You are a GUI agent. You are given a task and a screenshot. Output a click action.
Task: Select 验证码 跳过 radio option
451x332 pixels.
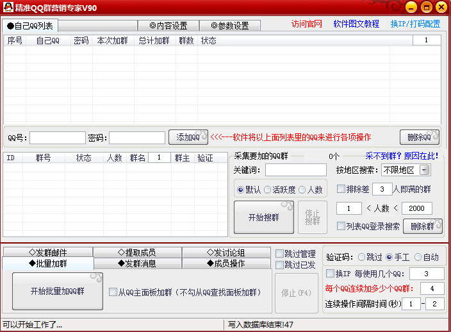tap(361, 257)
